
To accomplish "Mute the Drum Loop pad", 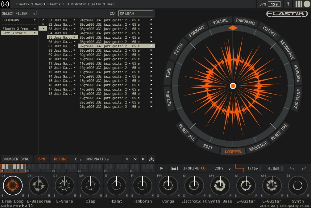I will 23,196.
